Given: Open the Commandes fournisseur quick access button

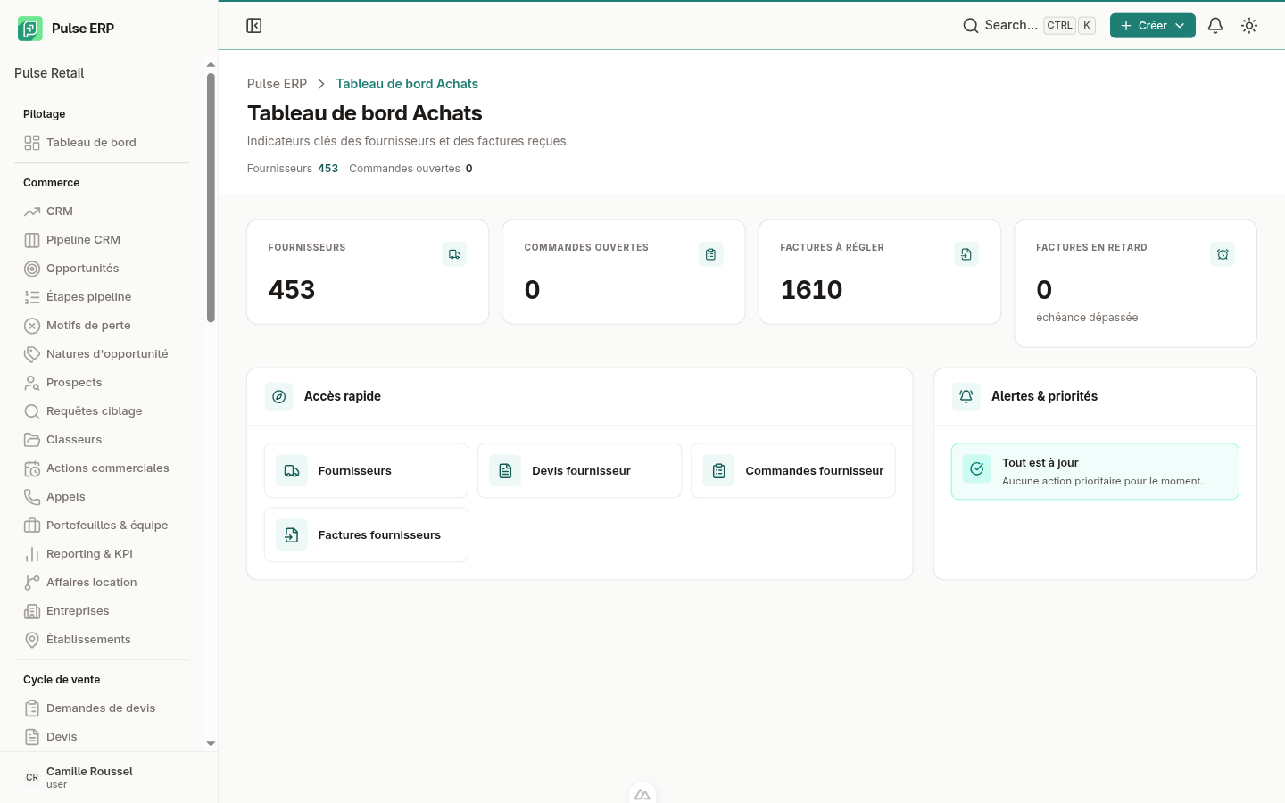Looking at the screenshot, I should pos(793,470).
